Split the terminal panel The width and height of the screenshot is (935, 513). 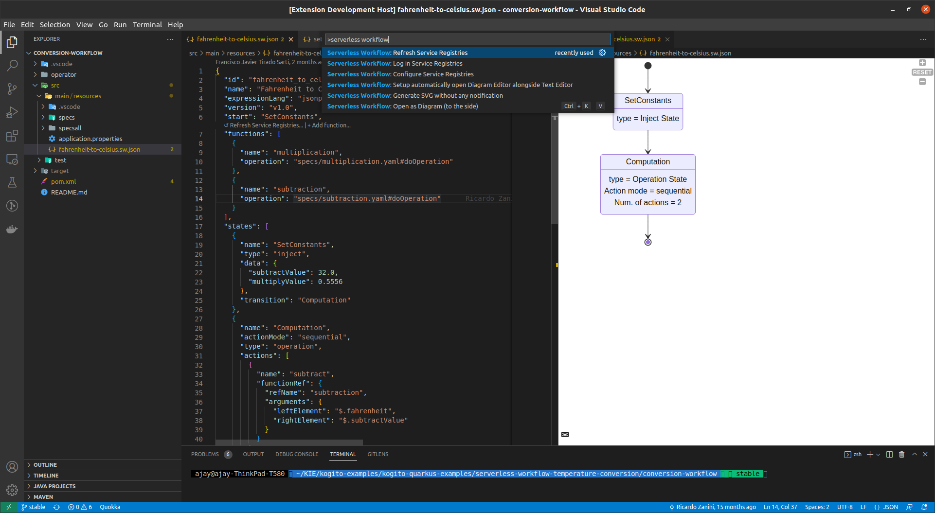[889, 454]
